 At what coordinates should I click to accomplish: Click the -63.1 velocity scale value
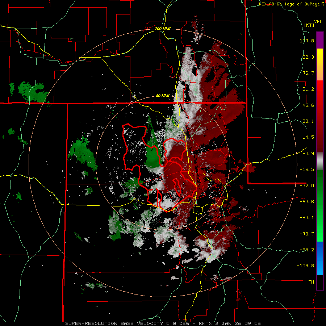point(307,218)
